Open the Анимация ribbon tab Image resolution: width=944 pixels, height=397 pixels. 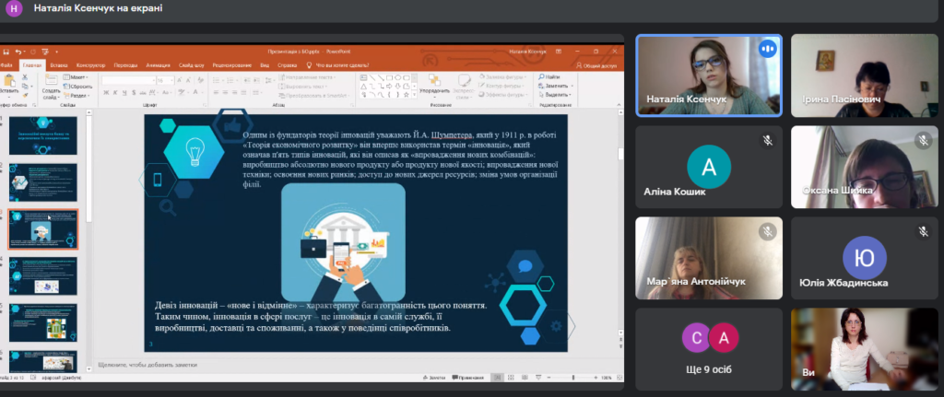(158, 65)
